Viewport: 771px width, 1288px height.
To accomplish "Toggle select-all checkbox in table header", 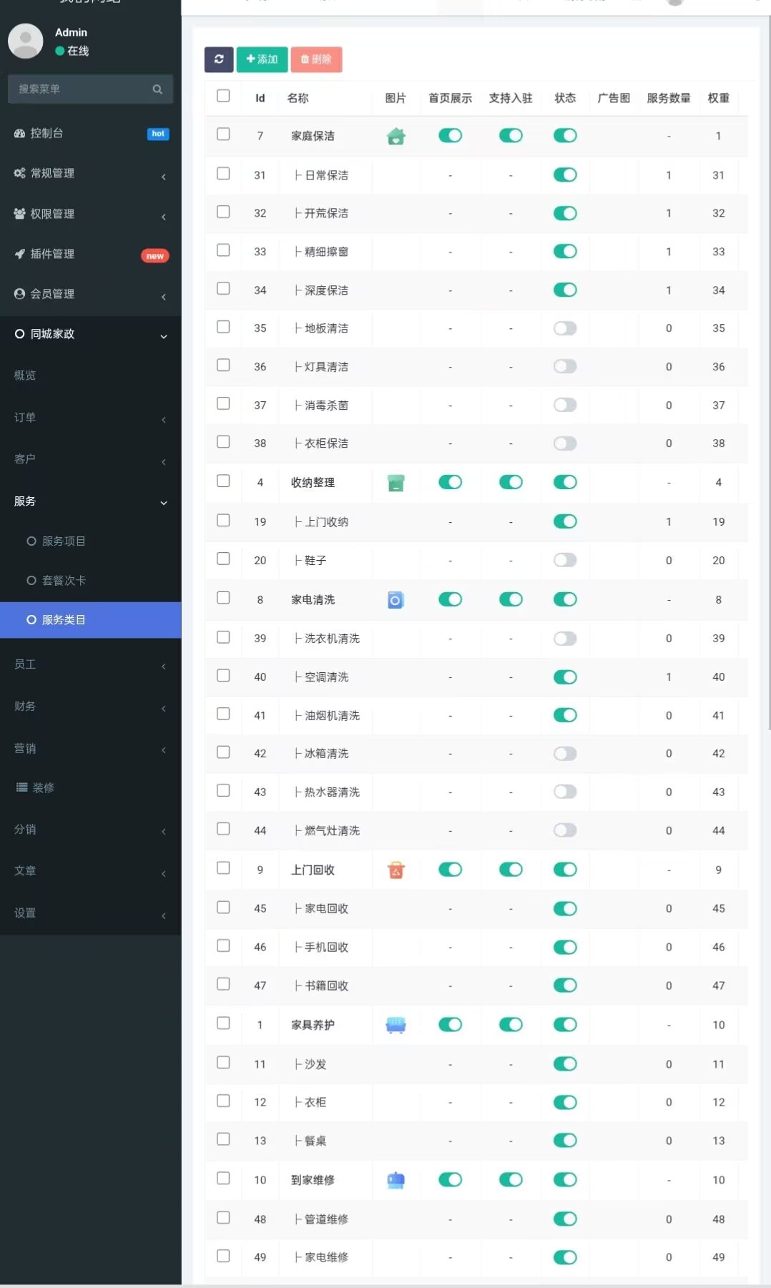I will [223, 96].
